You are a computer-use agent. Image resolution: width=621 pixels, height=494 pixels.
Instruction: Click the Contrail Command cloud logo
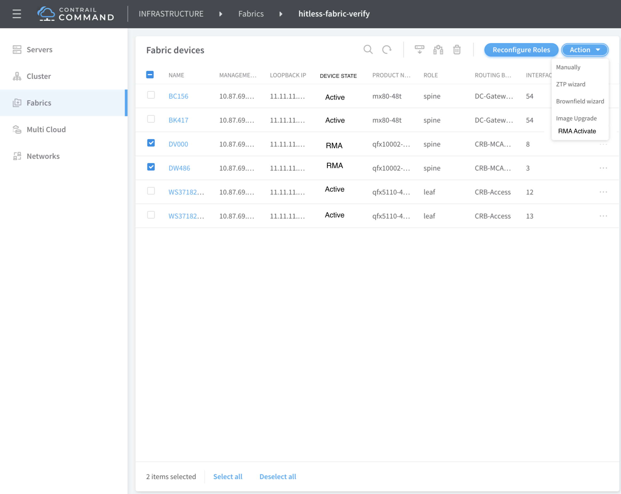point(46,14)
